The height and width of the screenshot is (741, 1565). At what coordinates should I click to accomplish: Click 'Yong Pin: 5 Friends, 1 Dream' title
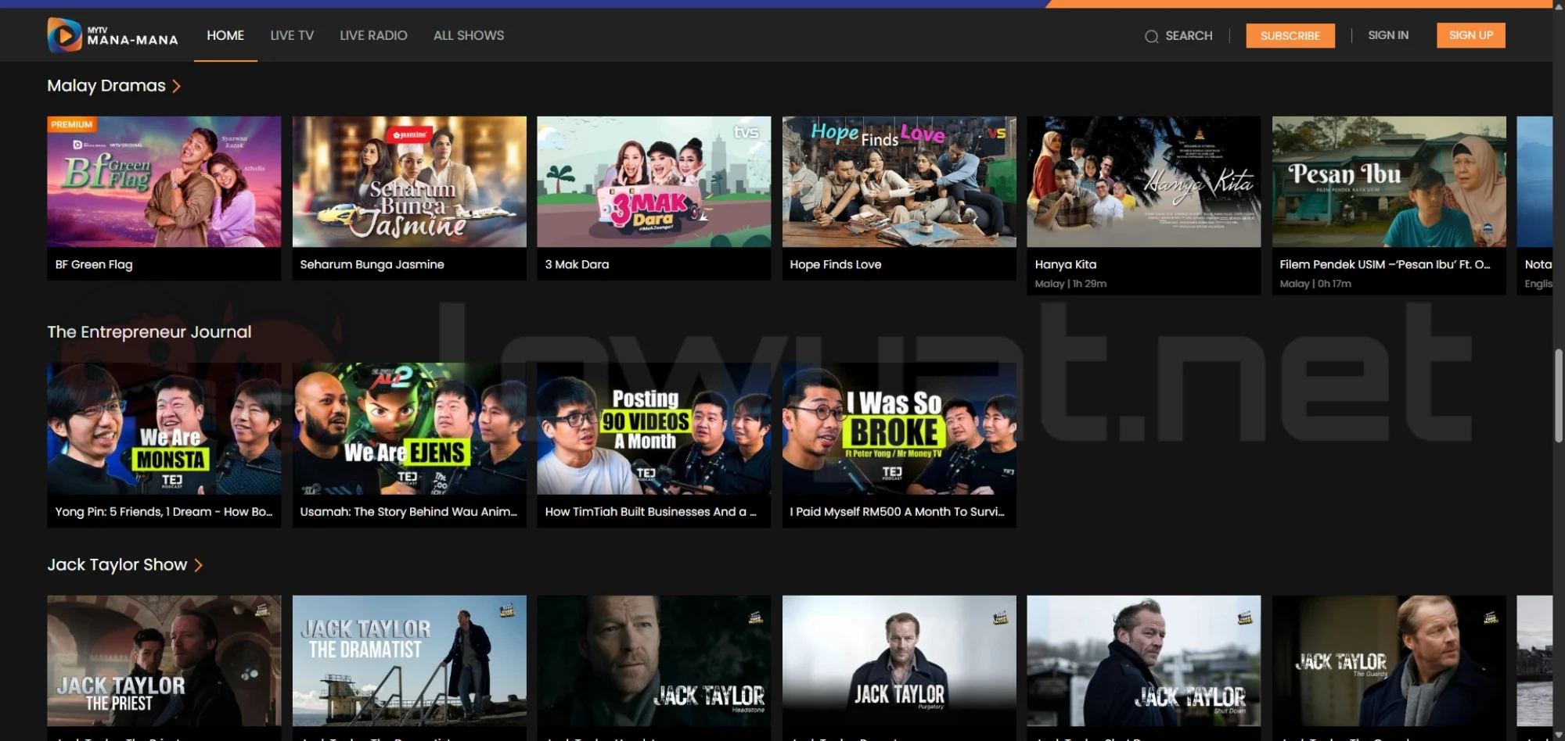point(164,512)
